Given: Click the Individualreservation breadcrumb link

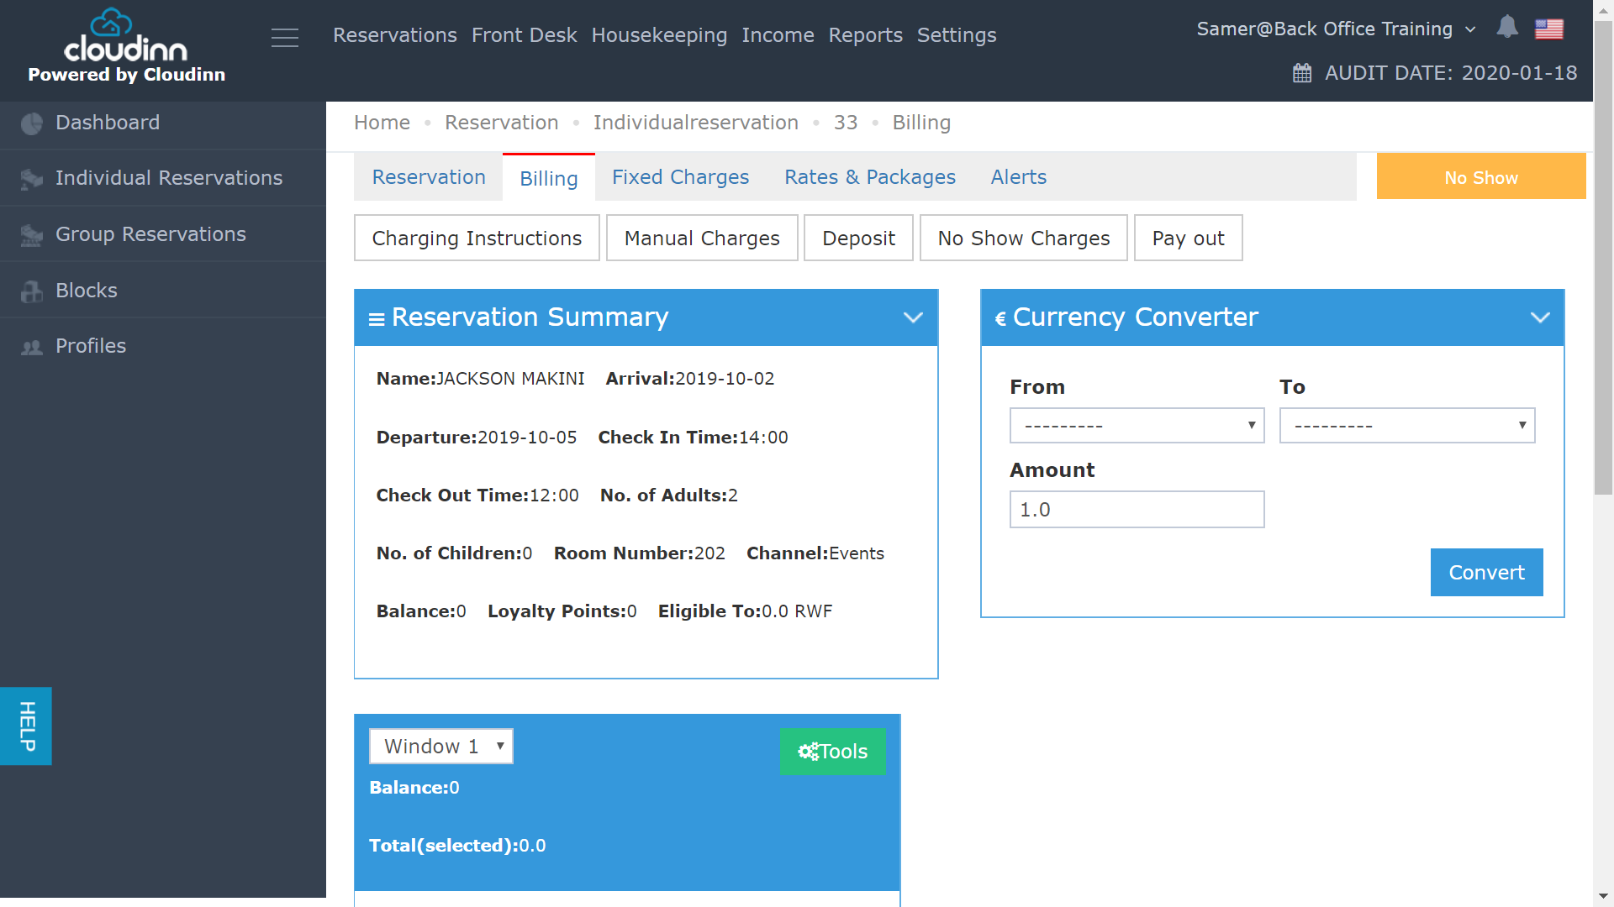Looking at the screenshot, I should click(x=696, y=123).
